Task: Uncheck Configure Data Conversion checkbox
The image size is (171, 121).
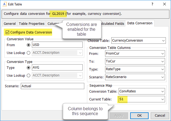Action: (7, 32)
